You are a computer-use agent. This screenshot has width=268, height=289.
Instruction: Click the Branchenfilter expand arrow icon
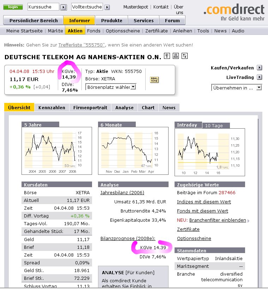point(249,221)
